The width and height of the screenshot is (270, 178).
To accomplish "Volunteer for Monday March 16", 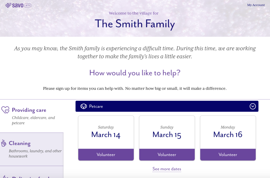I will point(228,155).
